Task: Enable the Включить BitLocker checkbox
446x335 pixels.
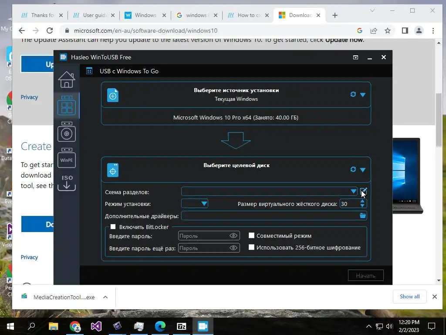Action: coord(113,227)
